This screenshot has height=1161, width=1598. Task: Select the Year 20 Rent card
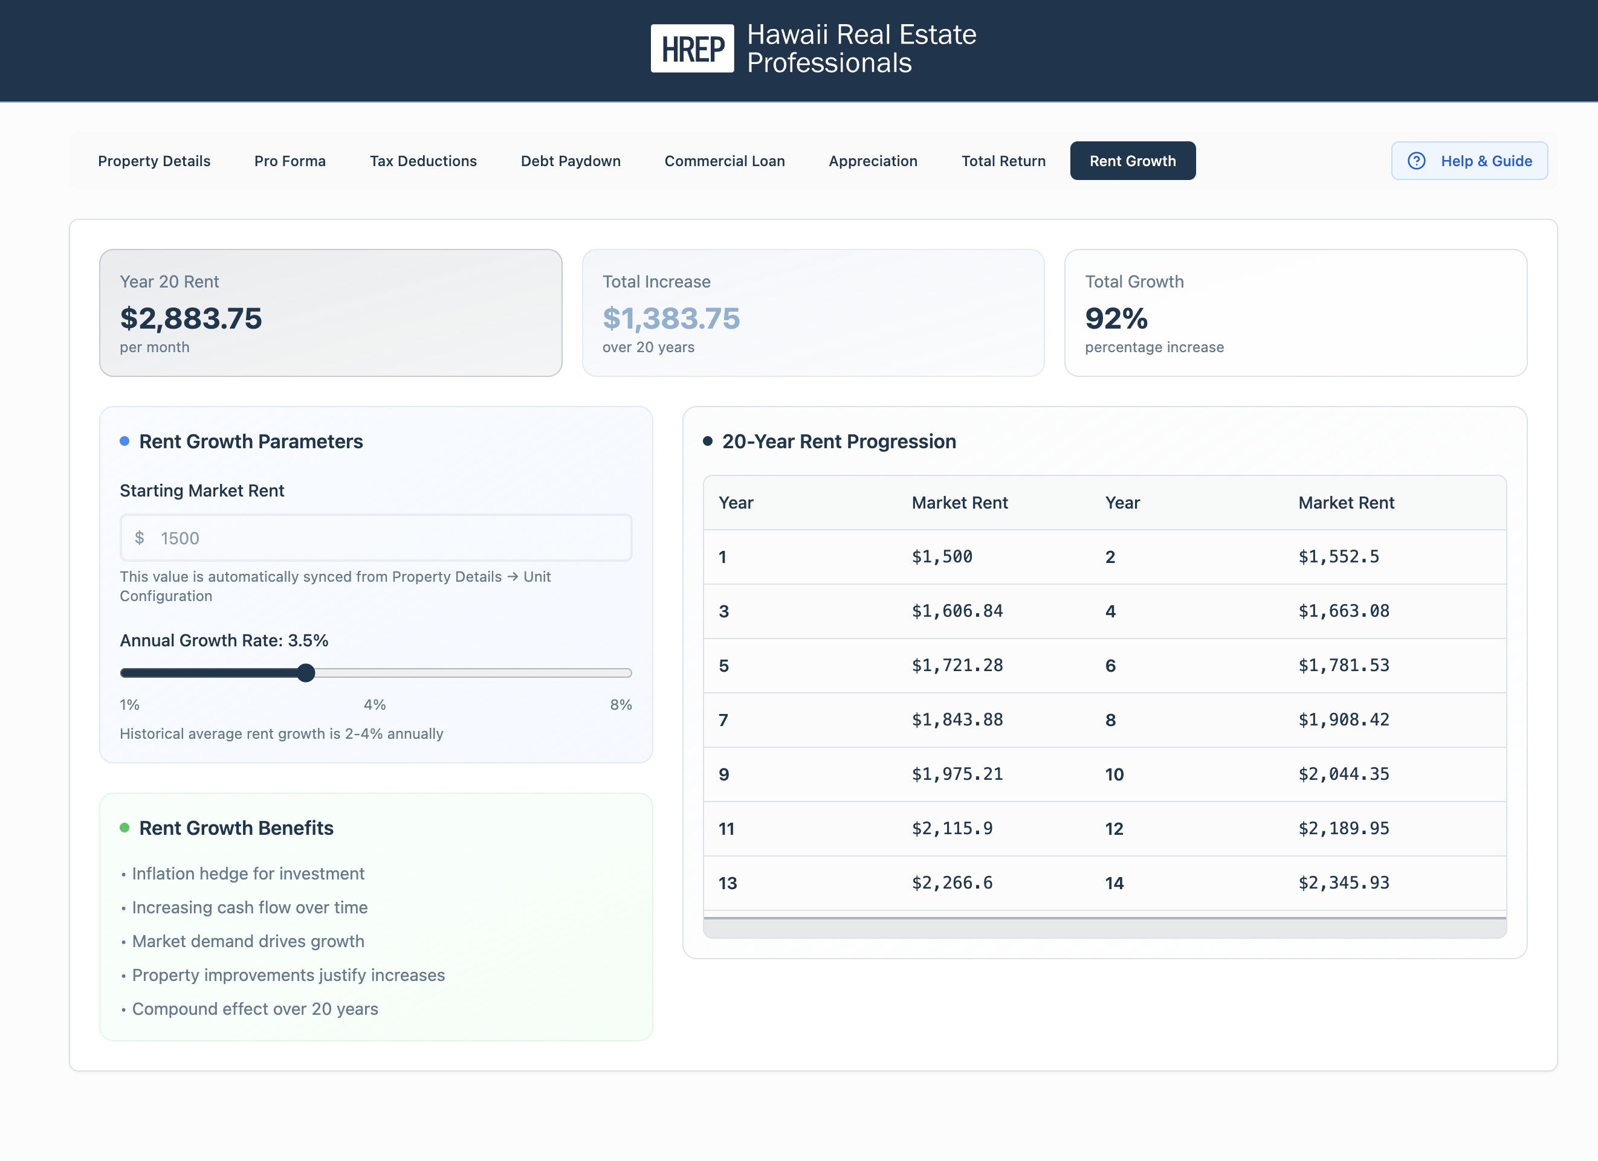tap(331, 313)
